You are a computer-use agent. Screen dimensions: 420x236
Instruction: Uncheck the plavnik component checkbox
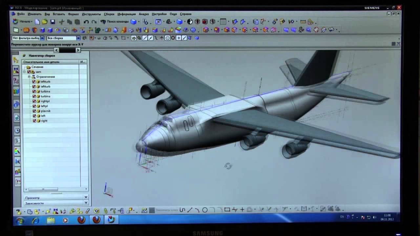point(34,111)
